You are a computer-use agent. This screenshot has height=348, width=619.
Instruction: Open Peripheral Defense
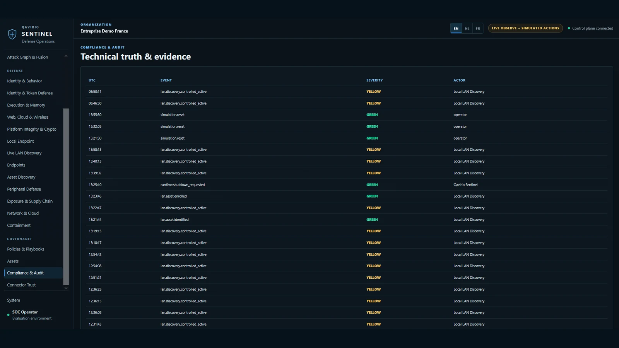[24, 189]
